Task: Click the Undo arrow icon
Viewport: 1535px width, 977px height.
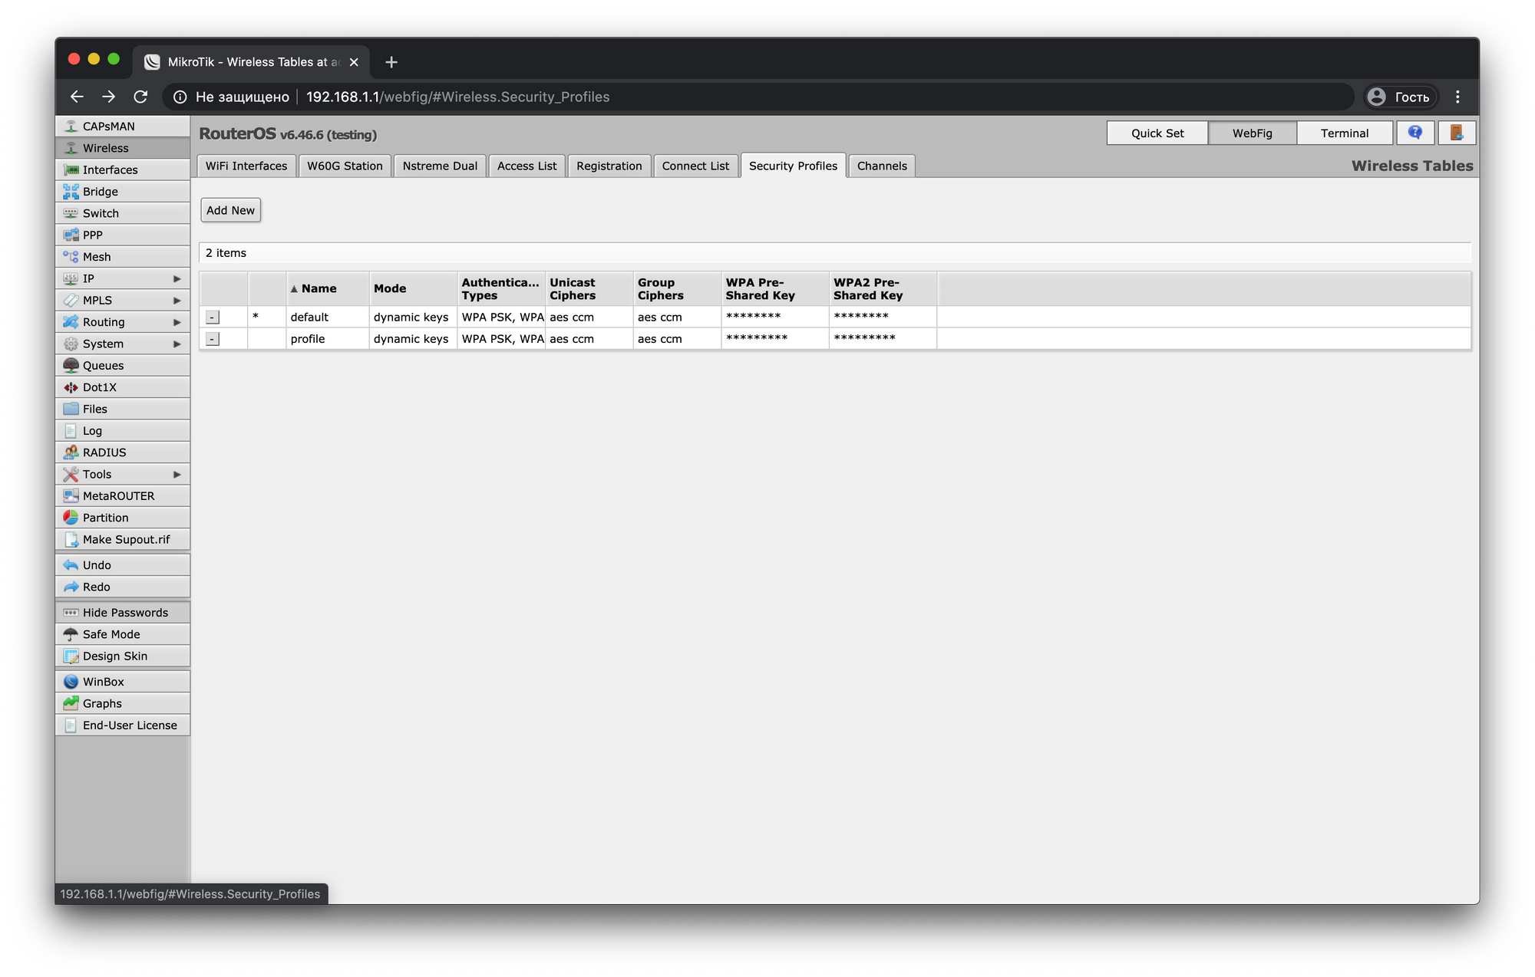Action: 71,565
